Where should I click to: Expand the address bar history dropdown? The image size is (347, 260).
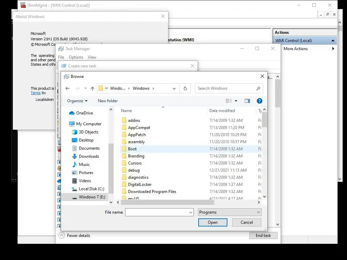174,89
